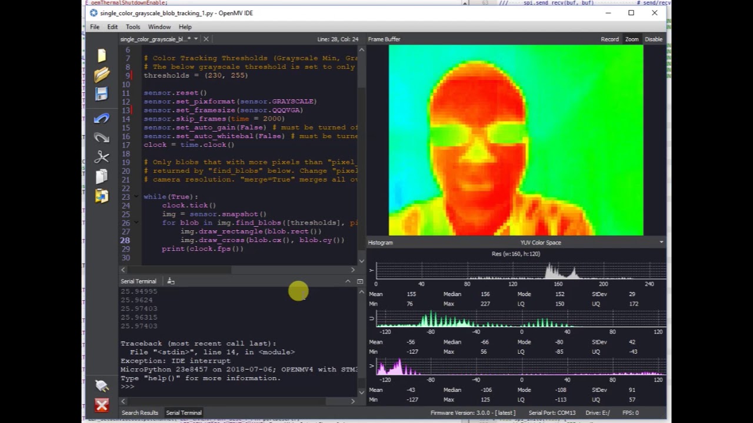Collapse the while(True) code block fold arrow
Screen dimensions: 753x423
[x=136, y=197]
